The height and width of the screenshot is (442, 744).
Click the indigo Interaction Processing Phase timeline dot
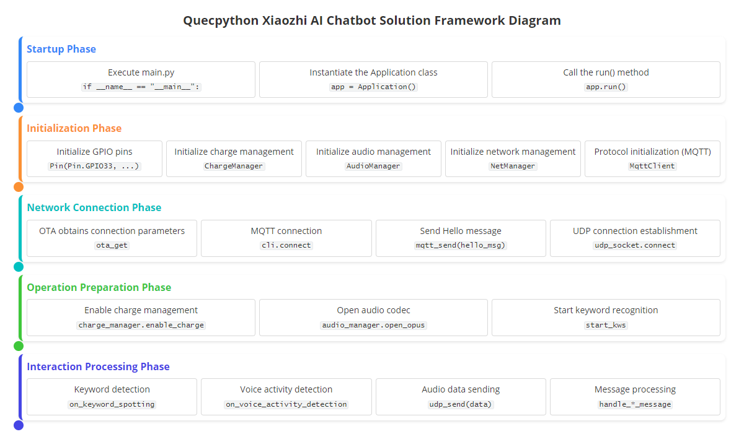pos(19,425)
